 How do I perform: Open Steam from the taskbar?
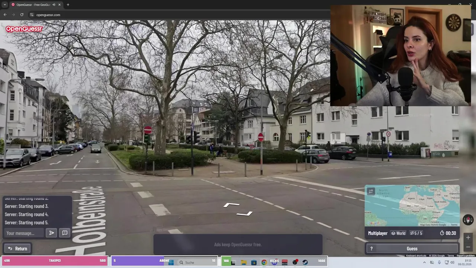click(305, 262)
